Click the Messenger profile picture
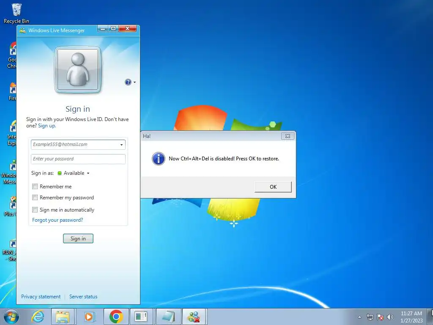The height and width of the screenshot is (325, 433). [78, 69]
